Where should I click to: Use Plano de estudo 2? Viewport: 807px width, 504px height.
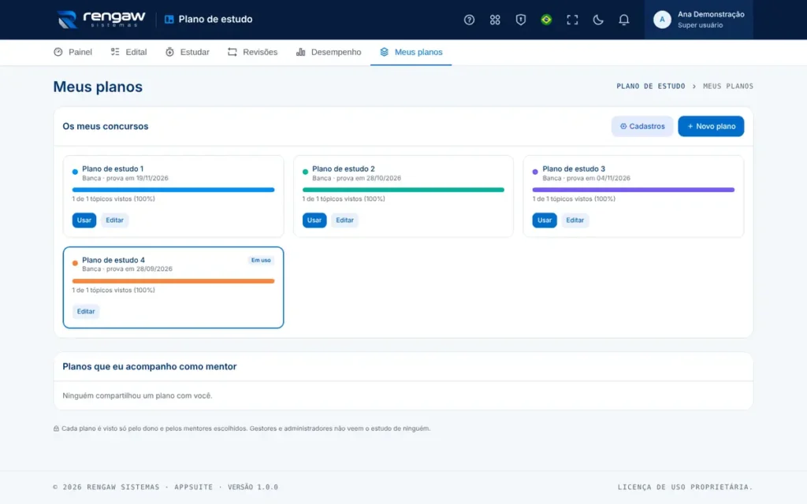click(x=314, y=220)
